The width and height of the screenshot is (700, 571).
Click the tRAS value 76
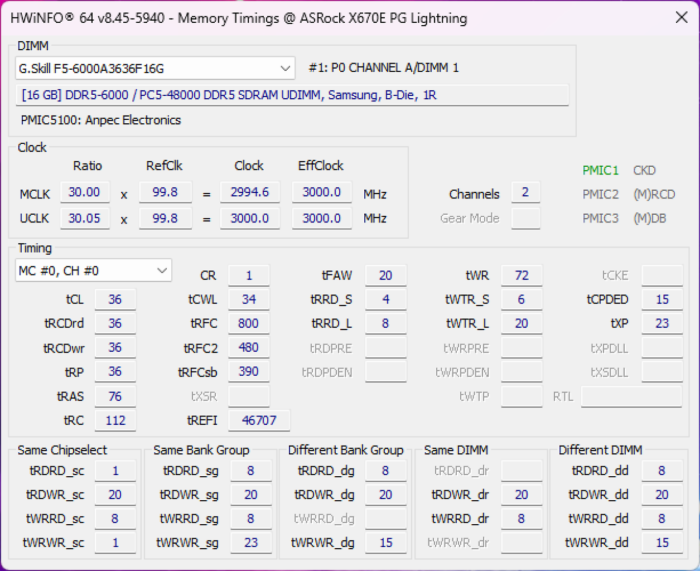click(115, 396)
